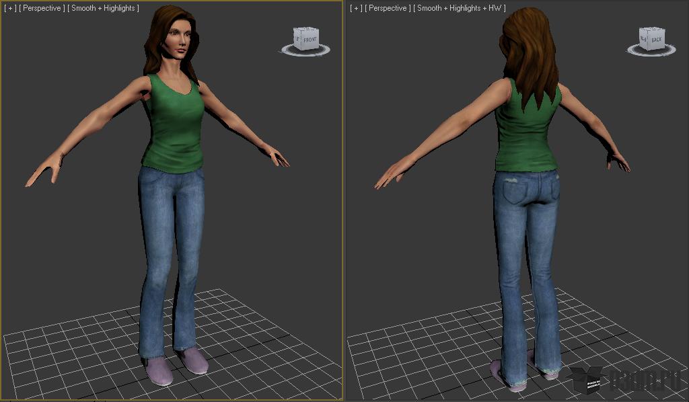The image size is (689, 402).
Task: Open the right viewport's Perspective view menu
Action: click(x=388, y=8)
